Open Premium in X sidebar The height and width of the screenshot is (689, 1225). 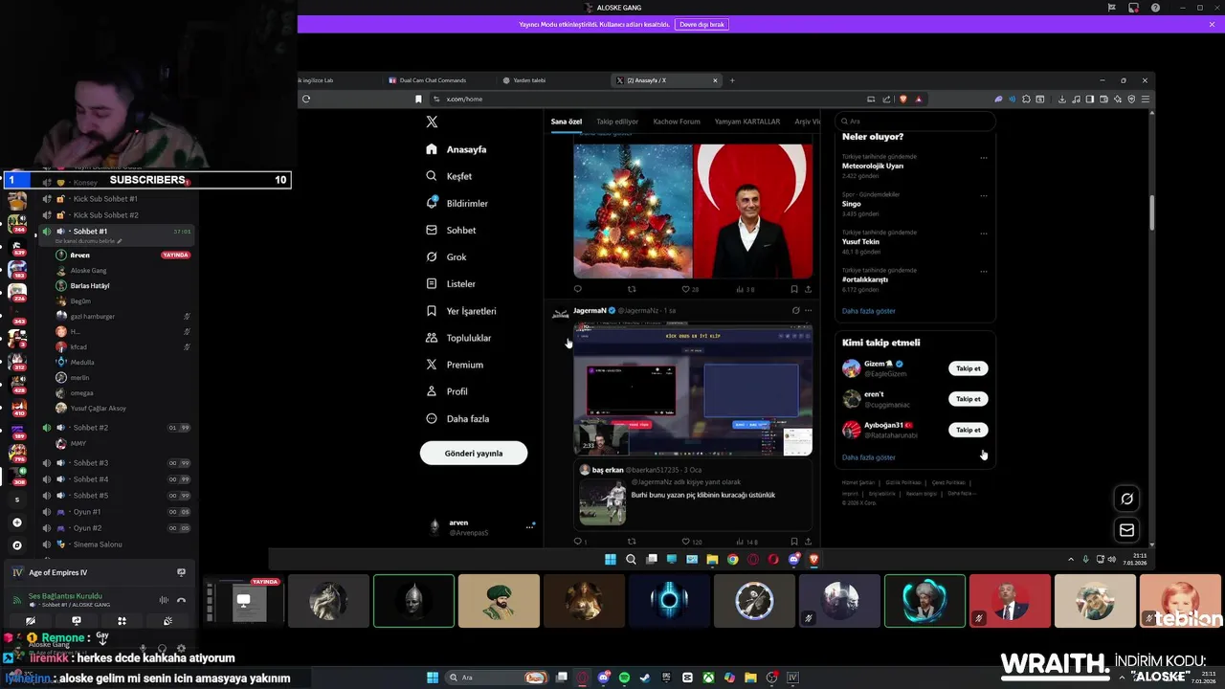pyautogui.click(x=455, y=365)
